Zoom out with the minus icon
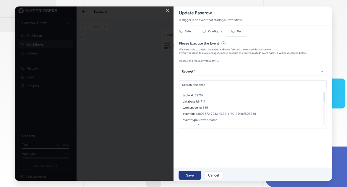Image resolution: width=347 pixels, height=187 pixels. pos(83,31)
